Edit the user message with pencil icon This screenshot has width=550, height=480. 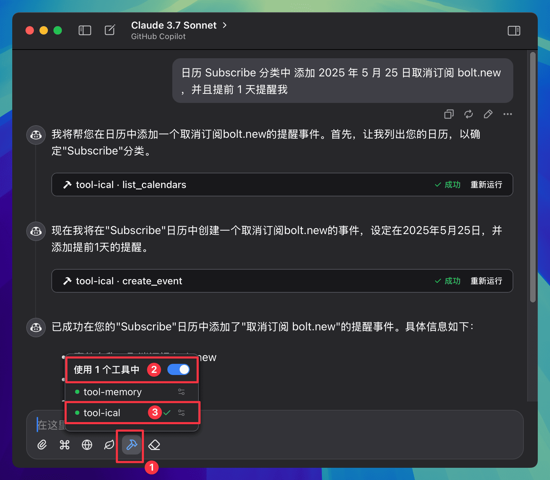(488, 114)
